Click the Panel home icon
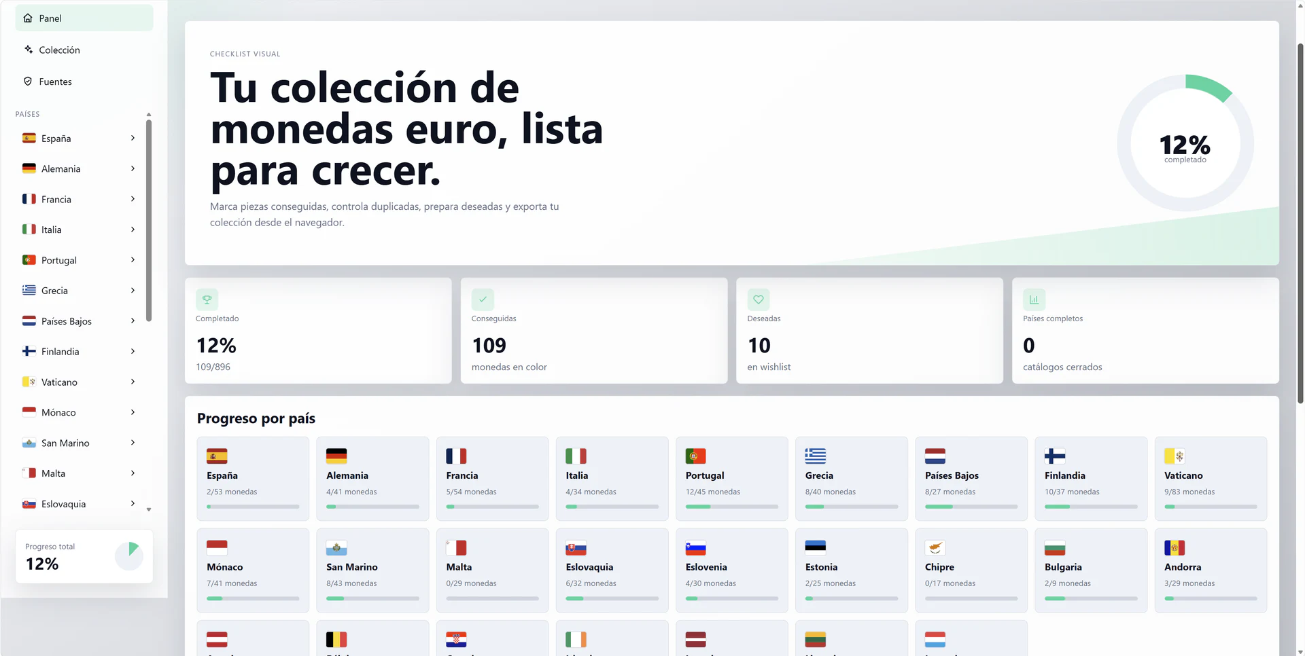This screenshot has height=656, width=1305. (x=28, y=18)
